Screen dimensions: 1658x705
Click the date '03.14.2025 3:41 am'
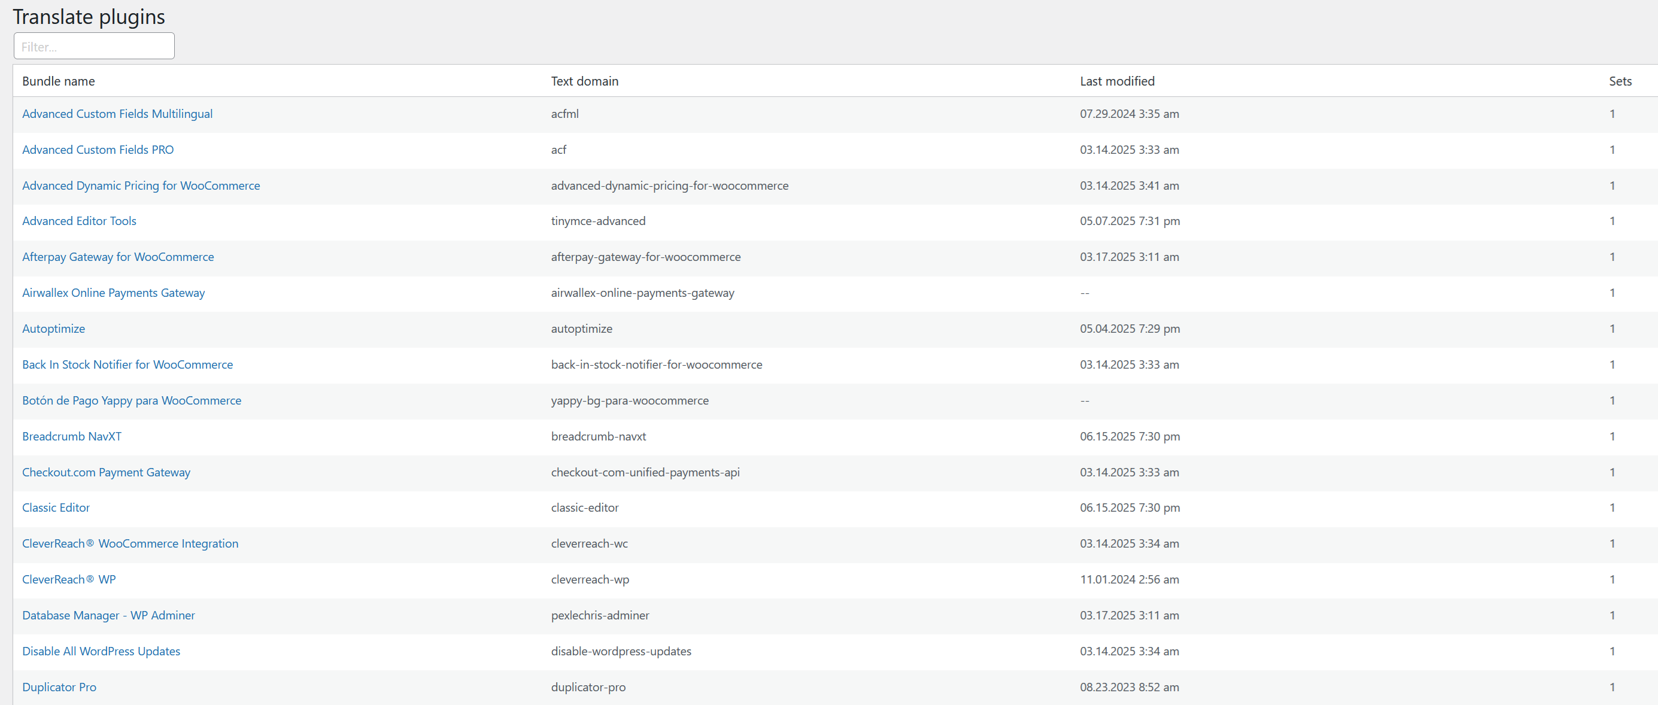pyautogui.click(x=1129, y=186)
